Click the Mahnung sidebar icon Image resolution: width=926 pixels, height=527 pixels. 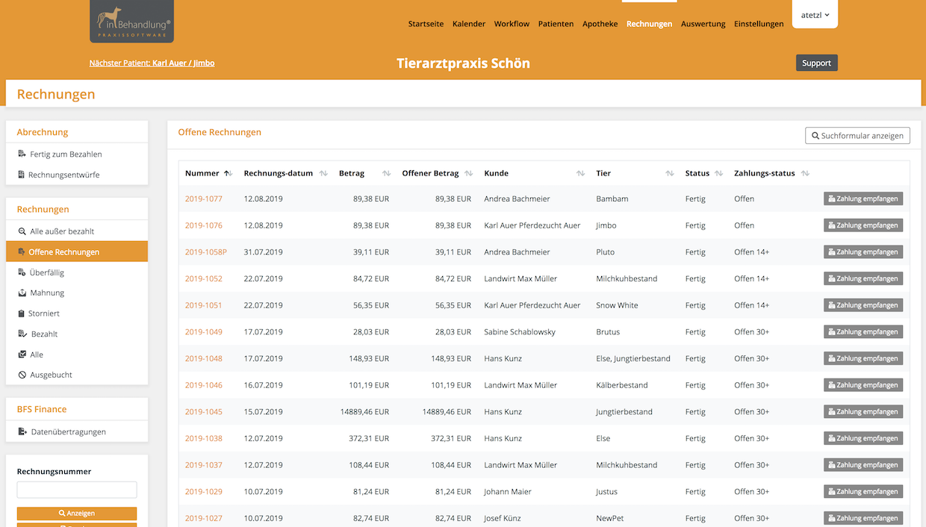click(x=22, y=293)
